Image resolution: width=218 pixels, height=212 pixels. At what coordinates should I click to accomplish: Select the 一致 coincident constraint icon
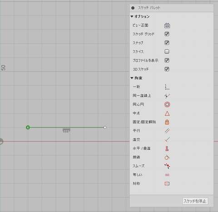[167, 87]
